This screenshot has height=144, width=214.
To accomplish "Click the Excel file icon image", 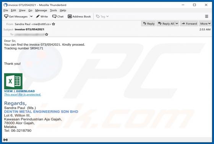I will [13, 81].
